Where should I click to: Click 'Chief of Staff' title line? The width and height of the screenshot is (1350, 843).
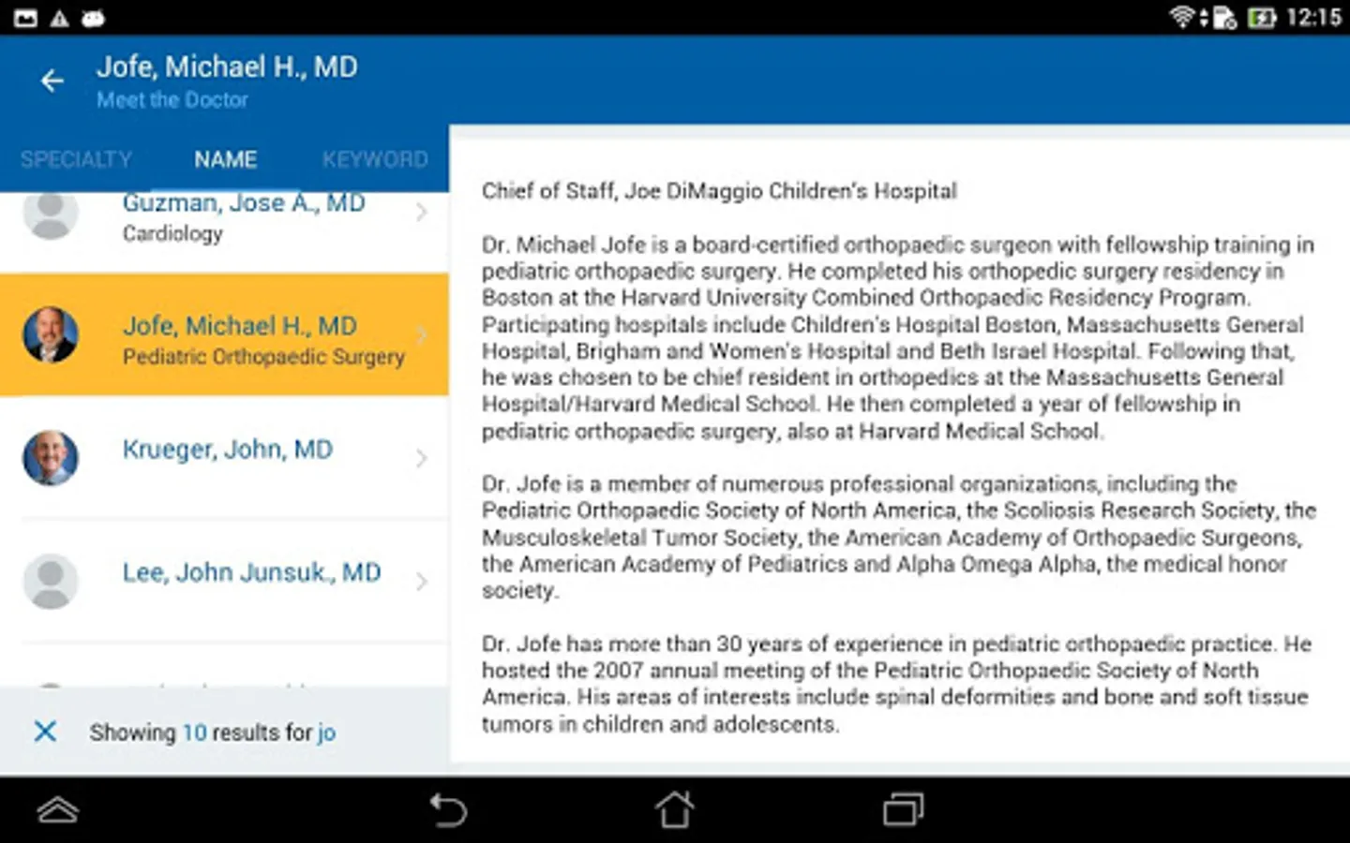click(x=719, y=191)
